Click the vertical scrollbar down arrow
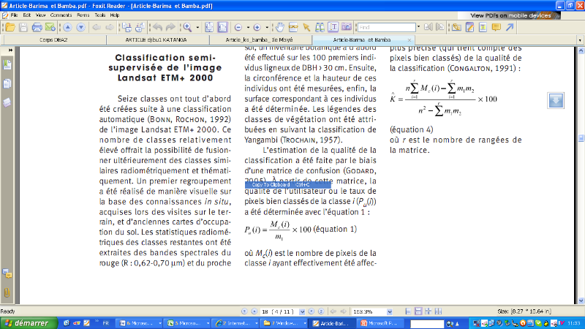This screenshot has width=585, height=329. (581, 300)
